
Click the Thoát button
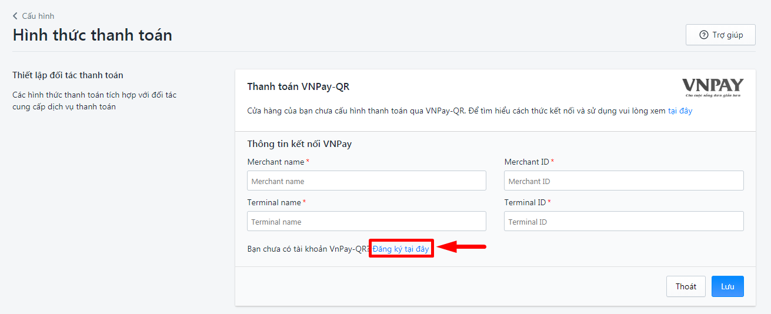pyautogui.click(x=686, y=286)
